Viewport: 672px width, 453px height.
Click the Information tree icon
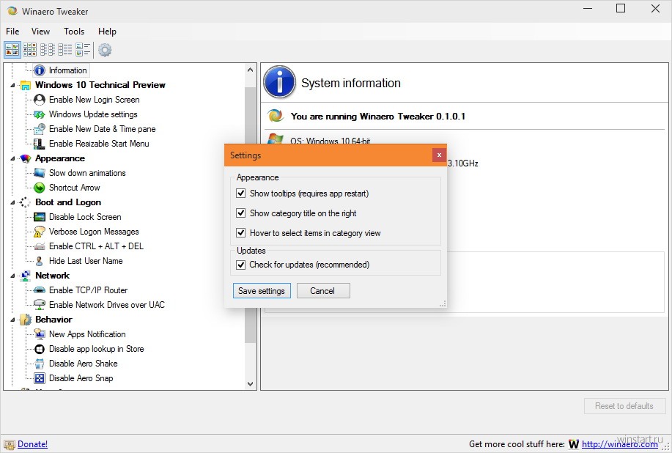coord(40,70)
